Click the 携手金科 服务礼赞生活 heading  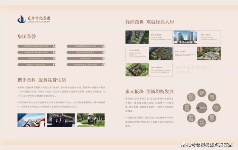tap(41, 80)
